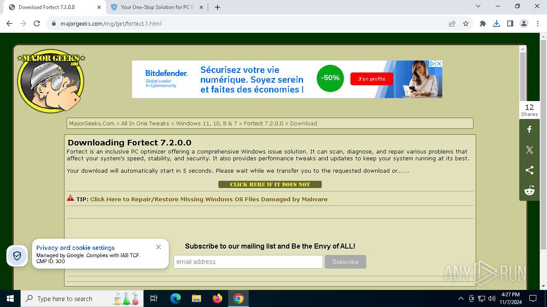Click MajorGeeks.Com breadcrumb link

click(x=92, y=123)
